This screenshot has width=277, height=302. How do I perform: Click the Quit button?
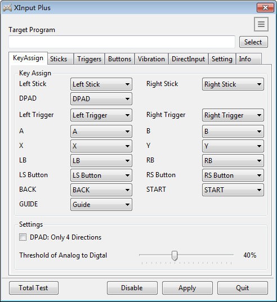click(243, 288)
